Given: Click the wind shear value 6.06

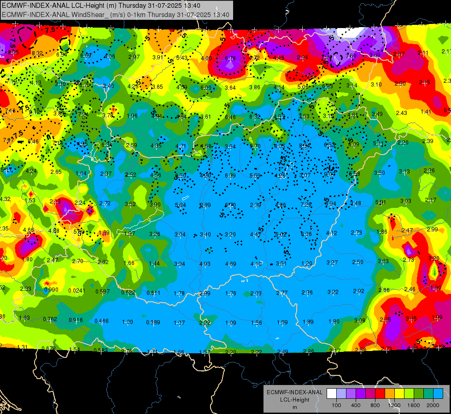Looking at the screenshot, I should coord(306,234).
